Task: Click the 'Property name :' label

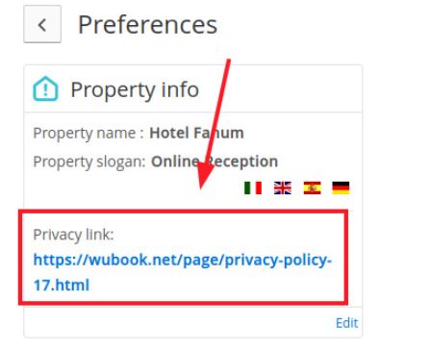Action: [x=89, y=133]
